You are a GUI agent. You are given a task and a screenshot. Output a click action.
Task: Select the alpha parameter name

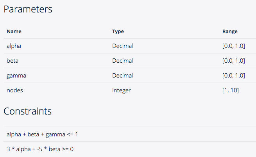coord(14,46)
